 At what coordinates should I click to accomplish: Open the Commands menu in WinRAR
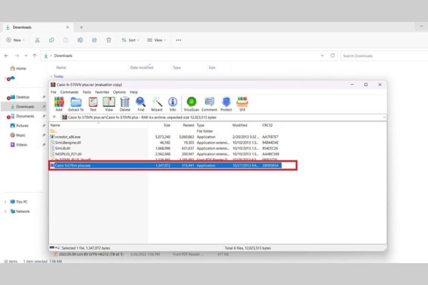69,92
